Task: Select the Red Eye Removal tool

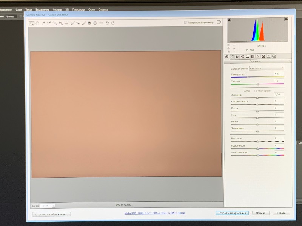Action: [78, 23]
